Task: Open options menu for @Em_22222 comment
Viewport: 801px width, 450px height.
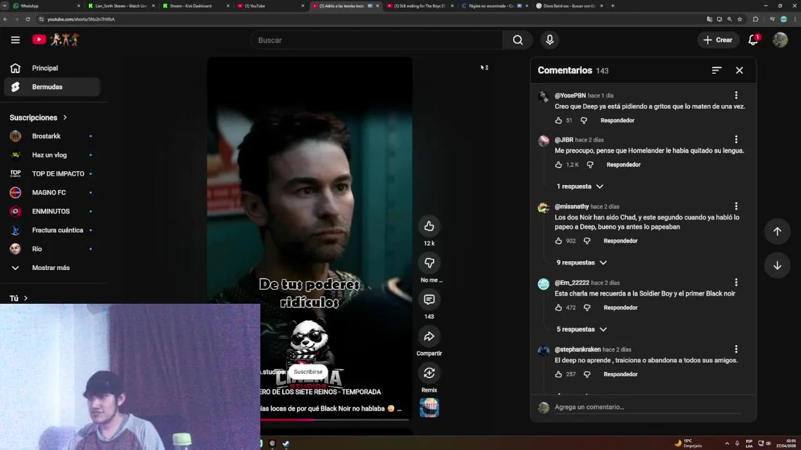Action: click(736, 282)
